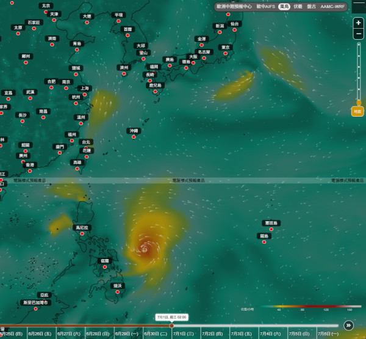Jump timeline to 7月3日 (五)

(x=242, y=334)
